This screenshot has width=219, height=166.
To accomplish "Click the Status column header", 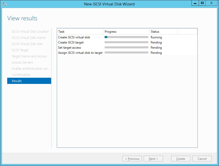I will tap(163, 32).
